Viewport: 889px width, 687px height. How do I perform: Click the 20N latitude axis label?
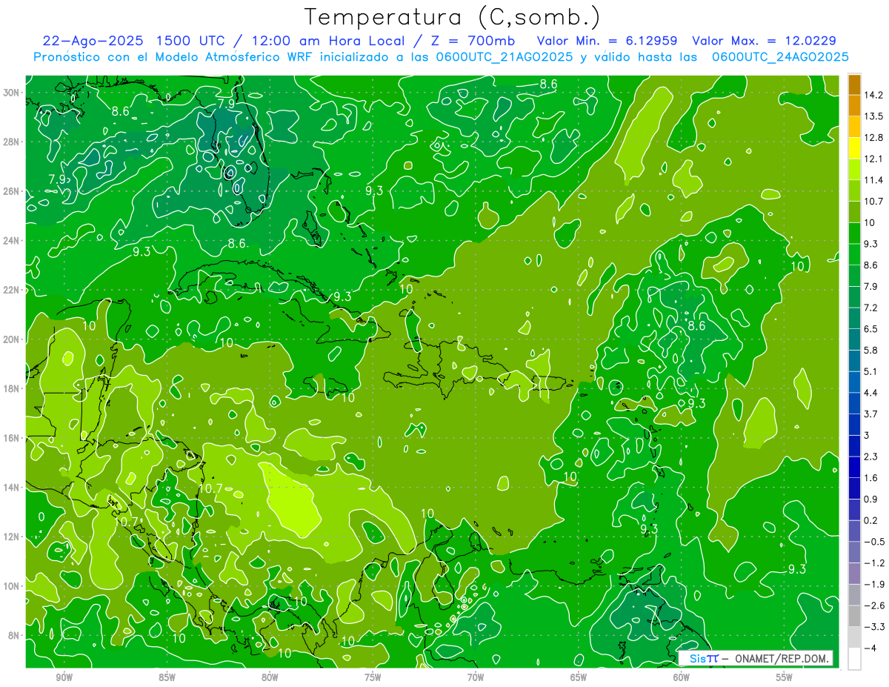point(12,339)
